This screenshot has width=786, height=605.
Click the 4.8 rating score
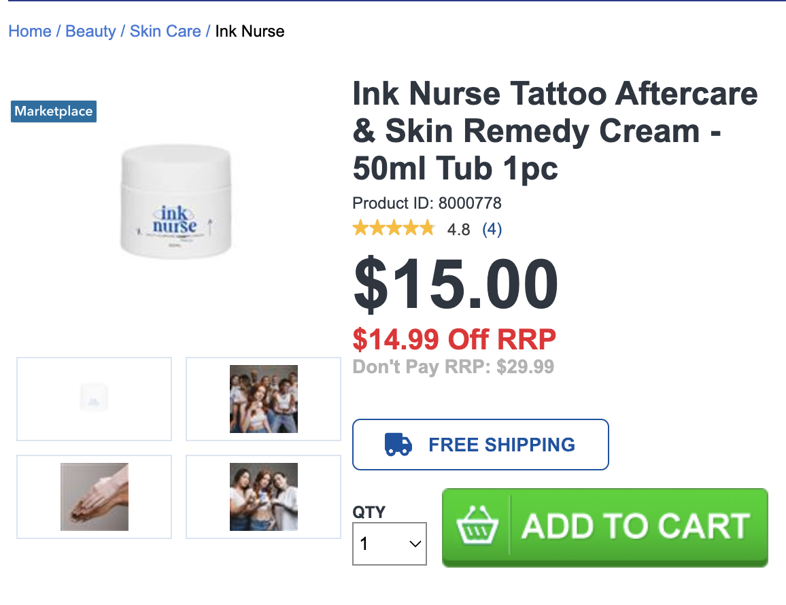click(459, 230)
